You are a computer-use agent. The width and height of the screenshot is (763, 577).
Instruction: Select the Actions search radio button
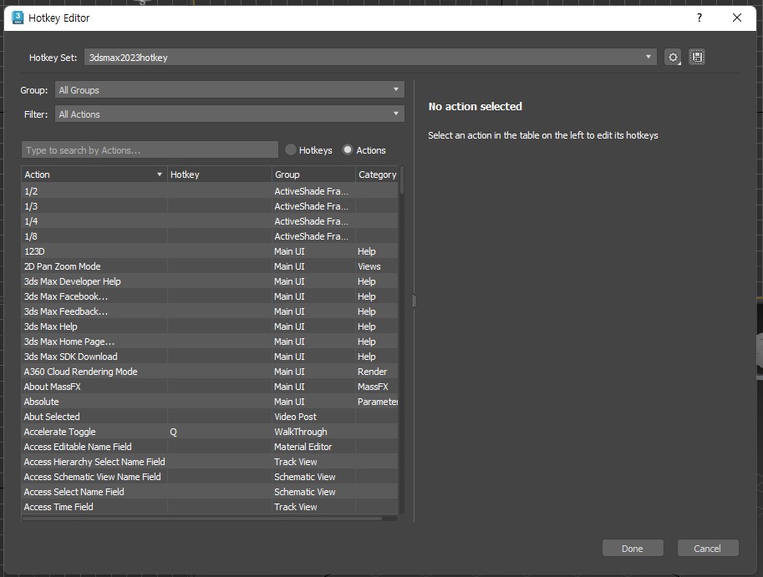pos(348,149)
